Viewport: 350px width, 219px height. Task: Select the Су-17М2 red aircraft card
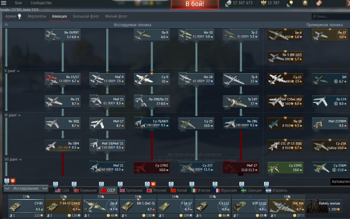pyautogui.click(x=152, y=167)
